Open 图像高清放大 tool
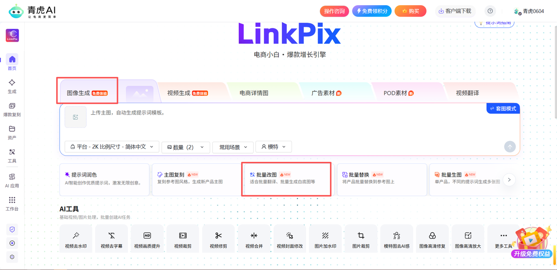Viewport: 557px width, 270px height. (468, 238)
